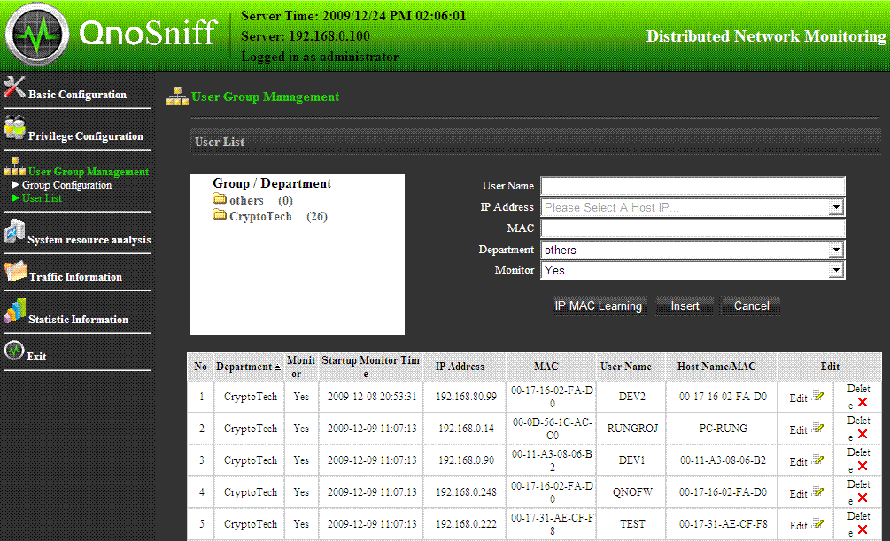Open Privilege Configuration menu
This screenshot has height=541, width=890.
[86, 136]
